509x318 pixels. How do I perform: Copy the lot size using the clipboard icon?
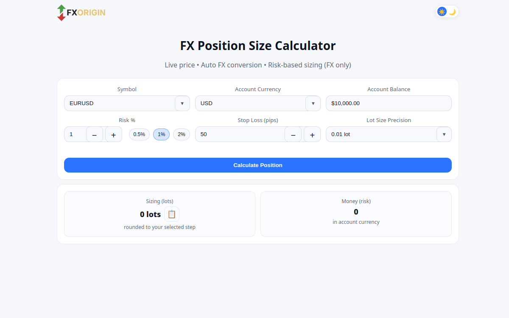[x=171, y=214]
